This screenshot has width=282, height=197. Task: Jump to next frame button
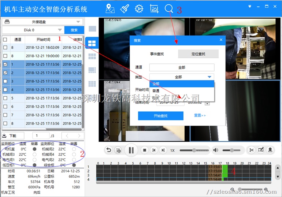(x=163, y=150)
